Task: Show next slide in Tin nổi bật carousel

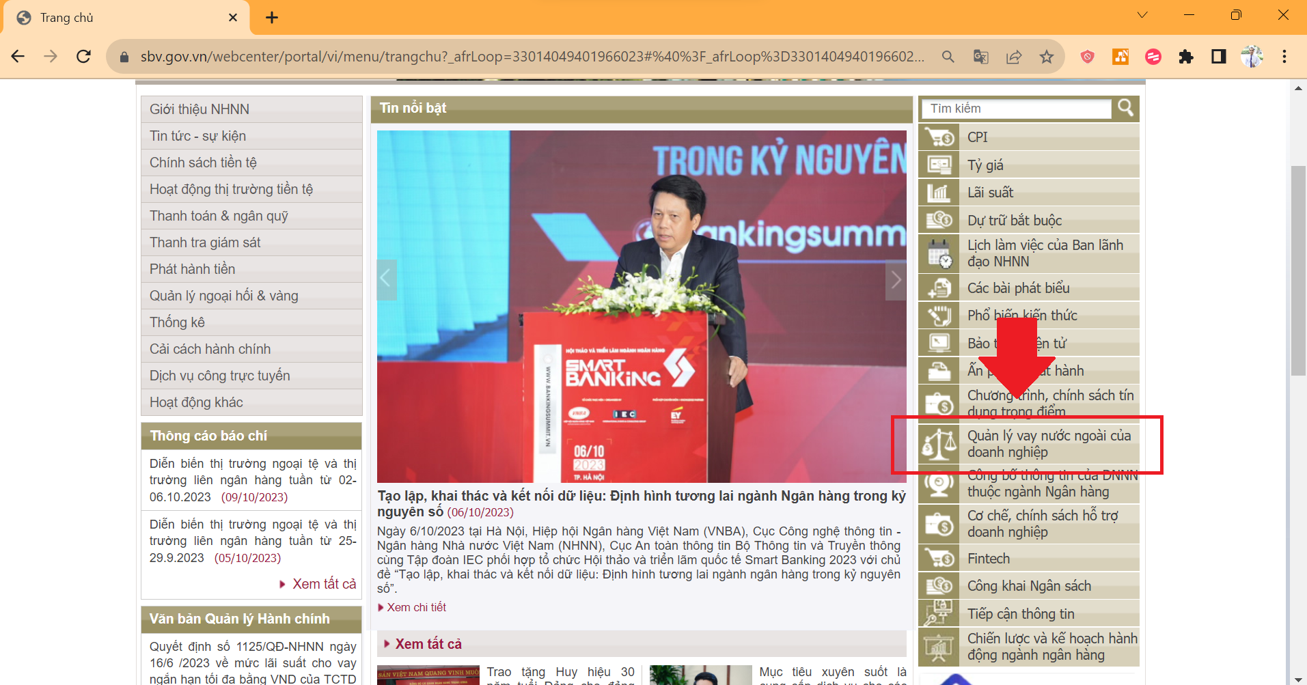Action: click(896, 279)
